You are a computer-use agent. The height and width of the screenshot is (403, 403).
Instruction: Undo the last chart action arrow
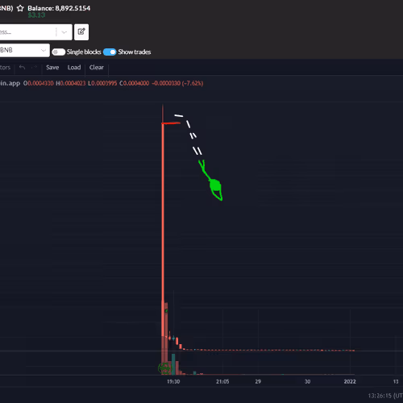pyautogui.click(x=22, y=67)
